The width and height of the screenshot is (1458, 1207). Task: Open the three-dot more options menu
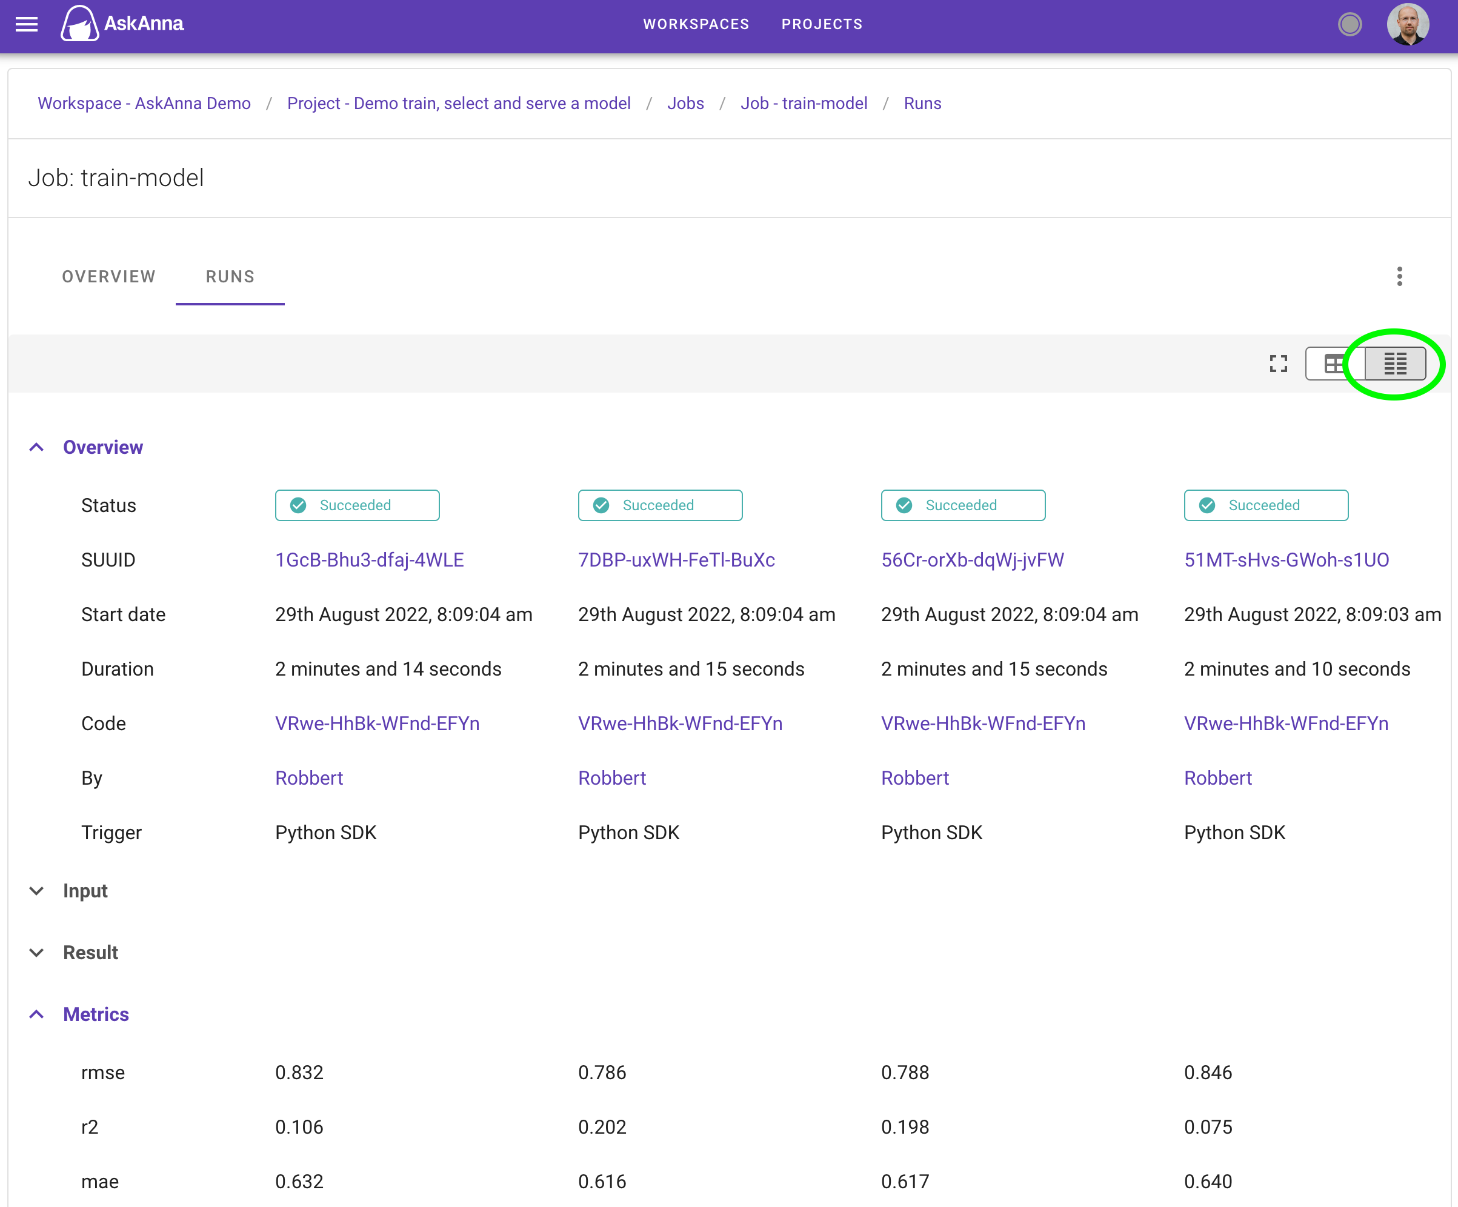[1399, 276]
